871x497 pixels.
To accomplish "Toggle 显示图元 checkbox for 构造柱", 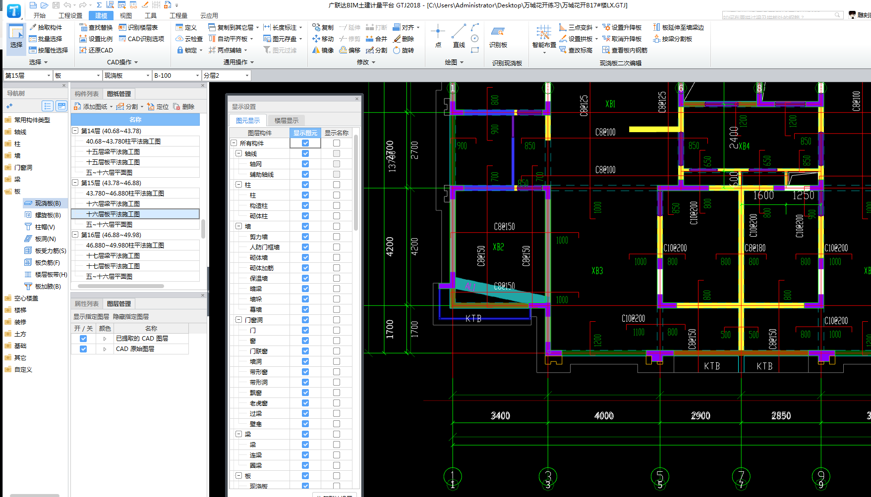I will point(305,205).
